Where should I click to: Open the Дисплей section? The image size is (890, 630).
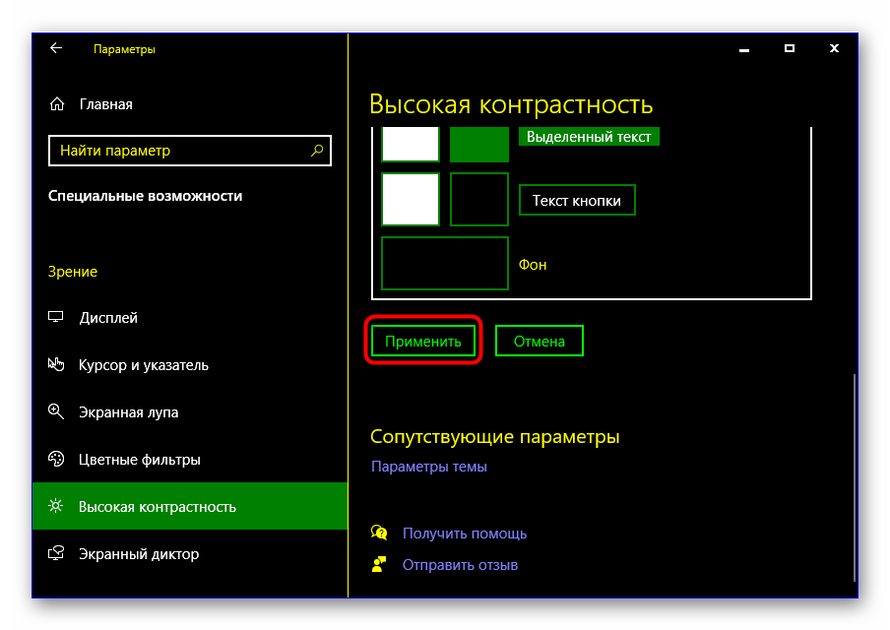click(x=190, y=318)
